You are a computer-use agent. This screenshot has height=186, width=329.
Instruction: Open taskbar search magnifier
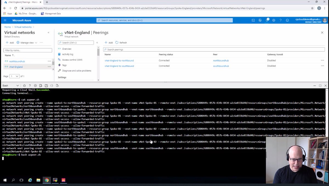click(x=13, y=180)
